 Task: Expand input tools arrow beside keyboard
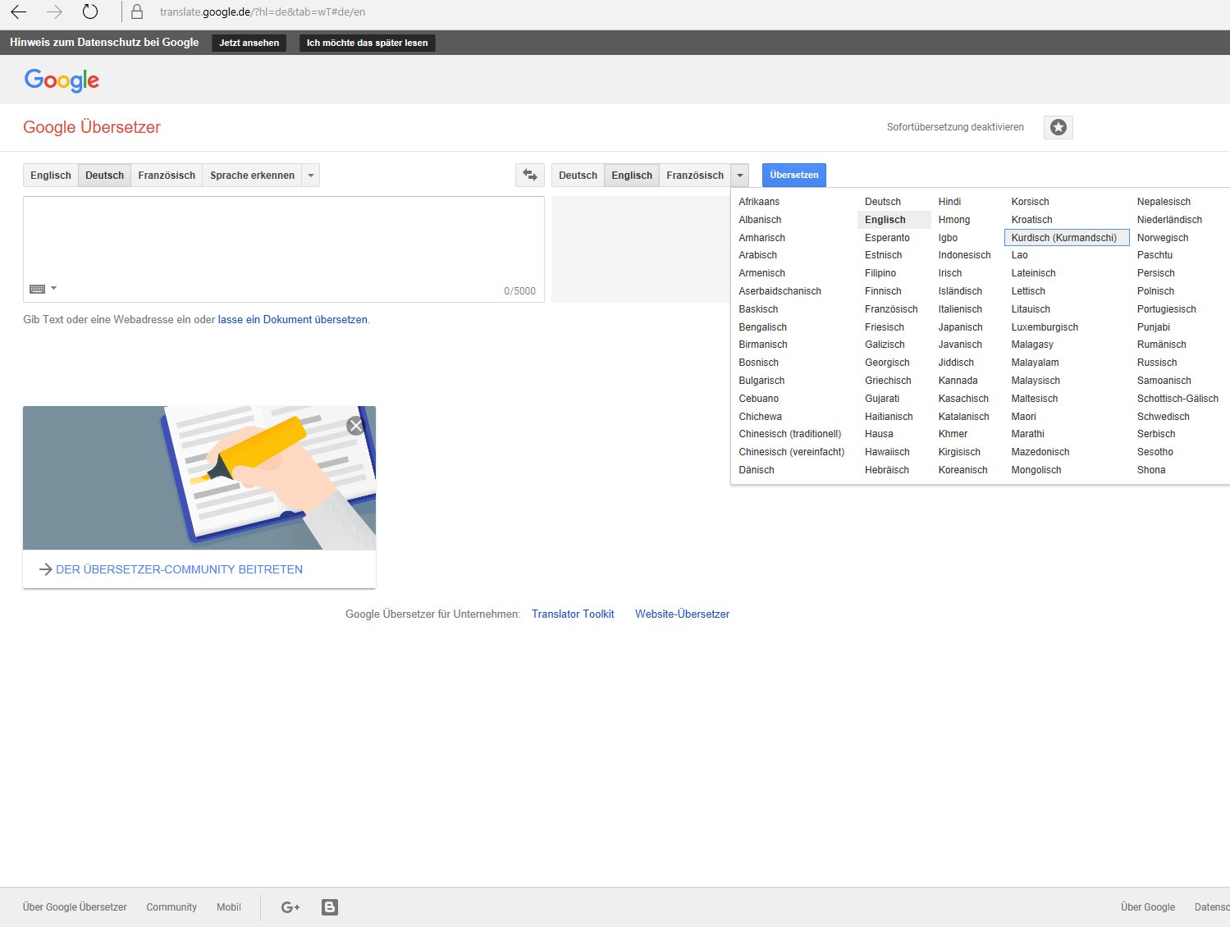pyautogui.click(x=53, y=289)
